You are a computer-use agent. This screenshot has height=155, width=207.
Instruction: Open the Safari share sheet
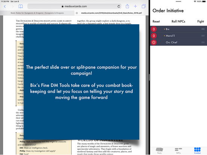point(127,6)
